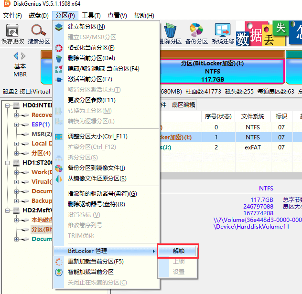This screenshot has width=302, height=294.
Task: Choose 指派新的驱动器号(盘符)(G) entry
Action: point(107,194)
